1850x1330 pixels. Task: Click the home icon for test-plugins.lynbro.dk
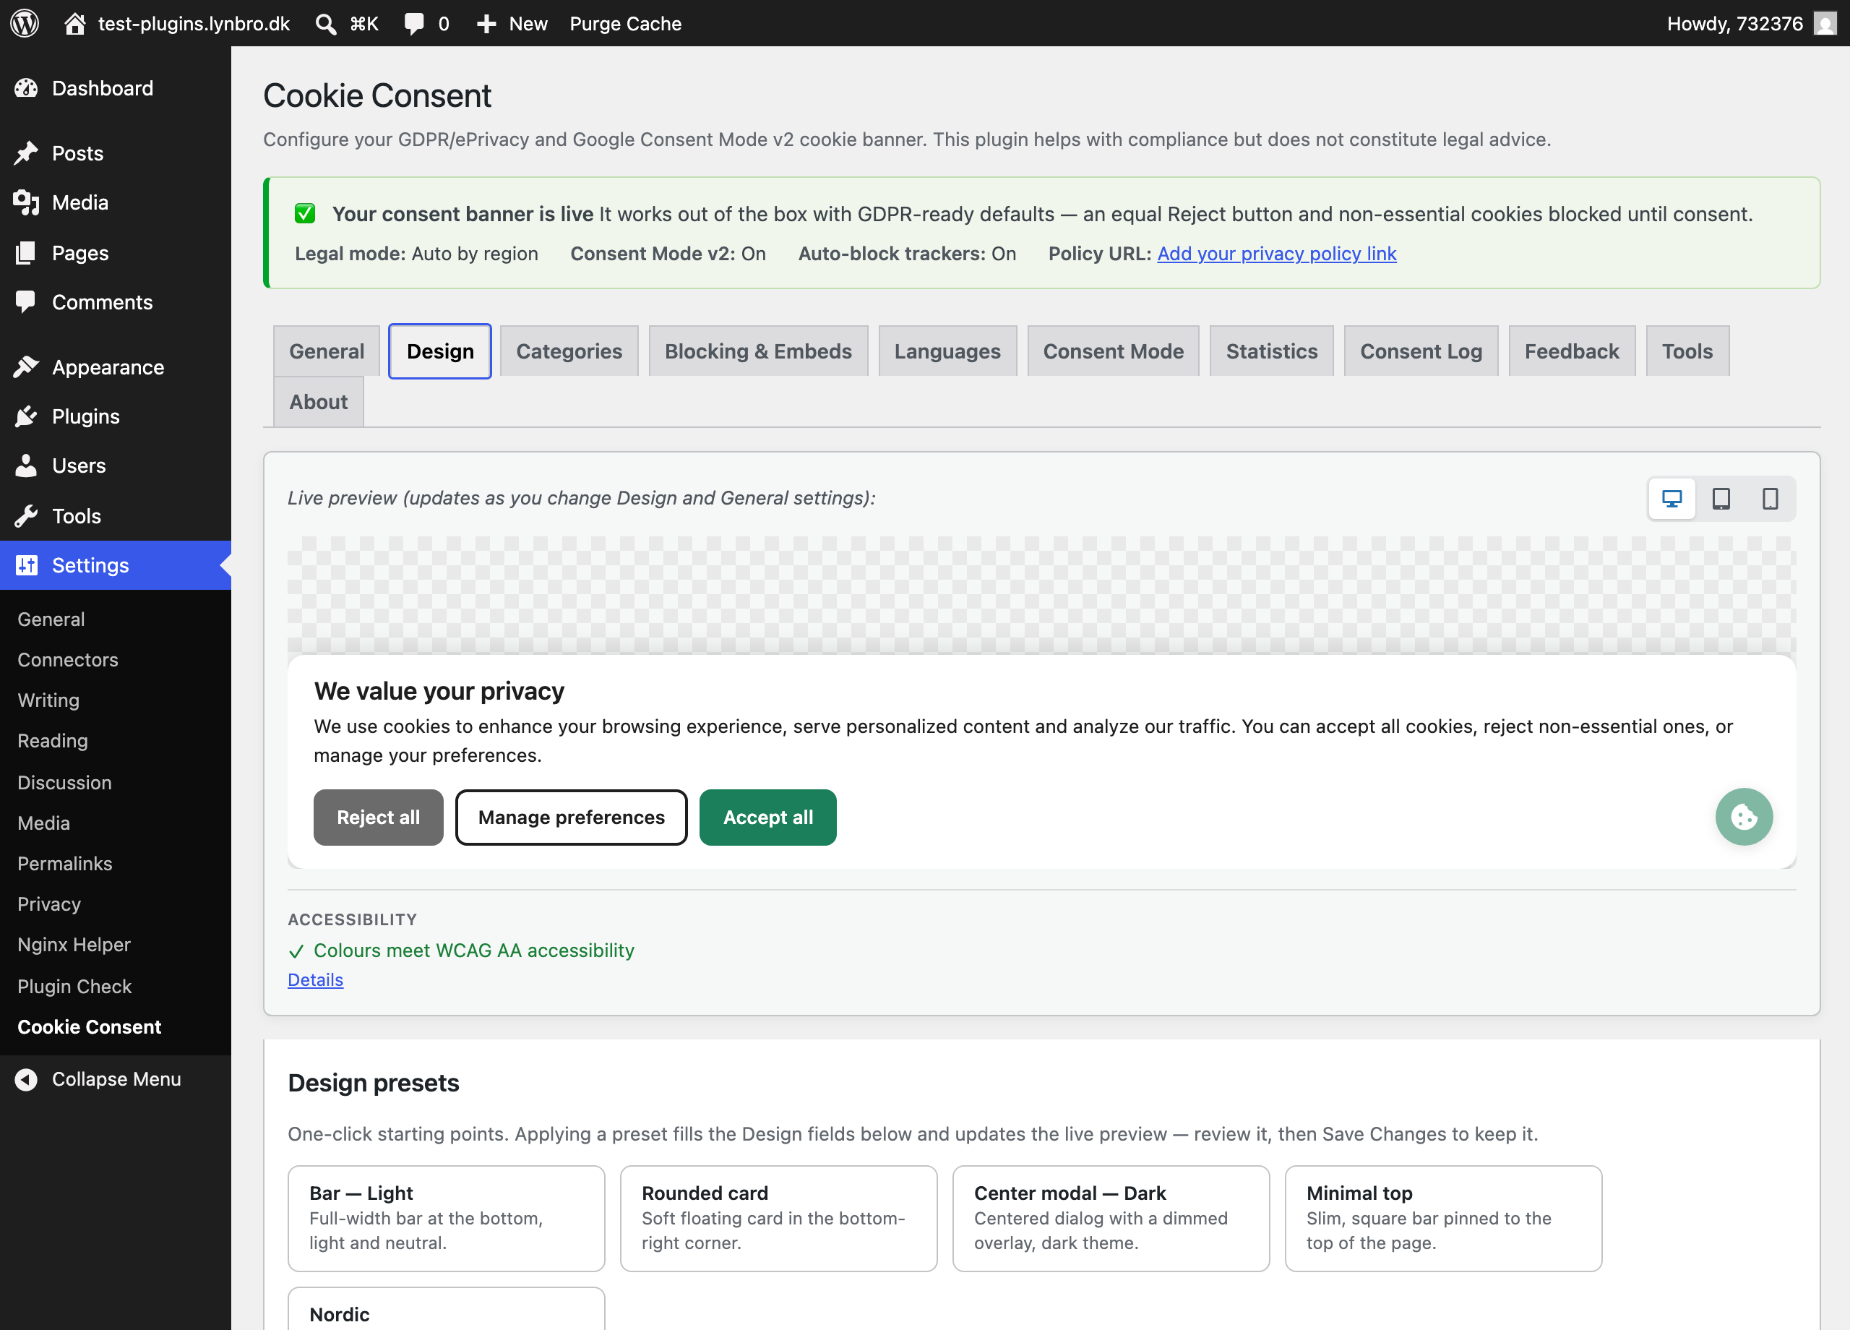(x=75, y=23)
